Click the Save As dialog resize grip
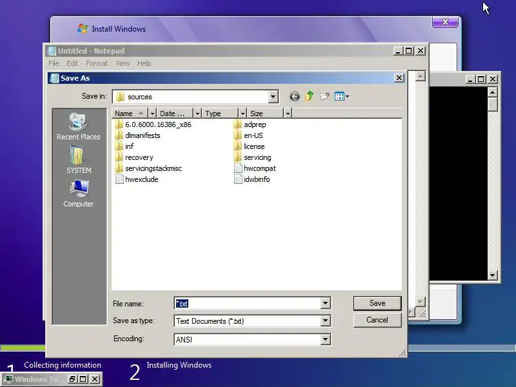516x387 pixels. click(402, 352)
